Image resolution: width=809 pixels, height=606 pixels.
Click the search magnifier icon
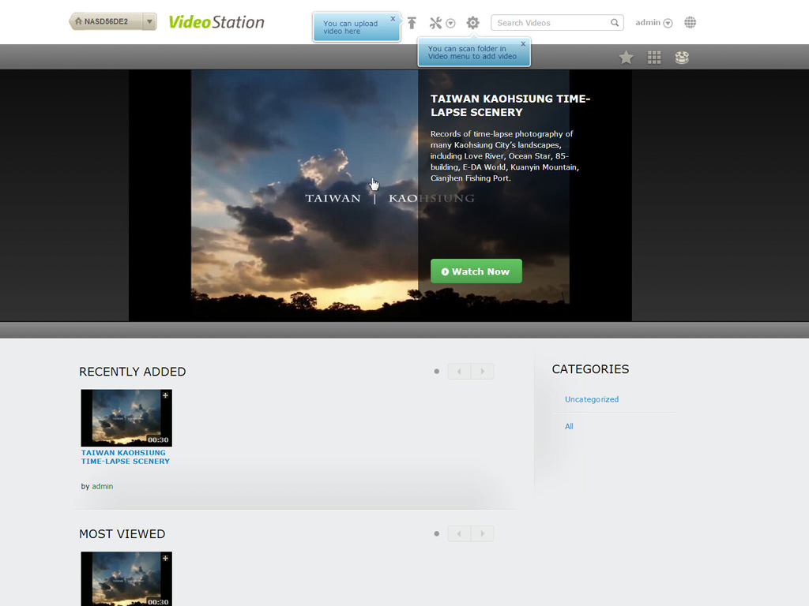point(615,23)
